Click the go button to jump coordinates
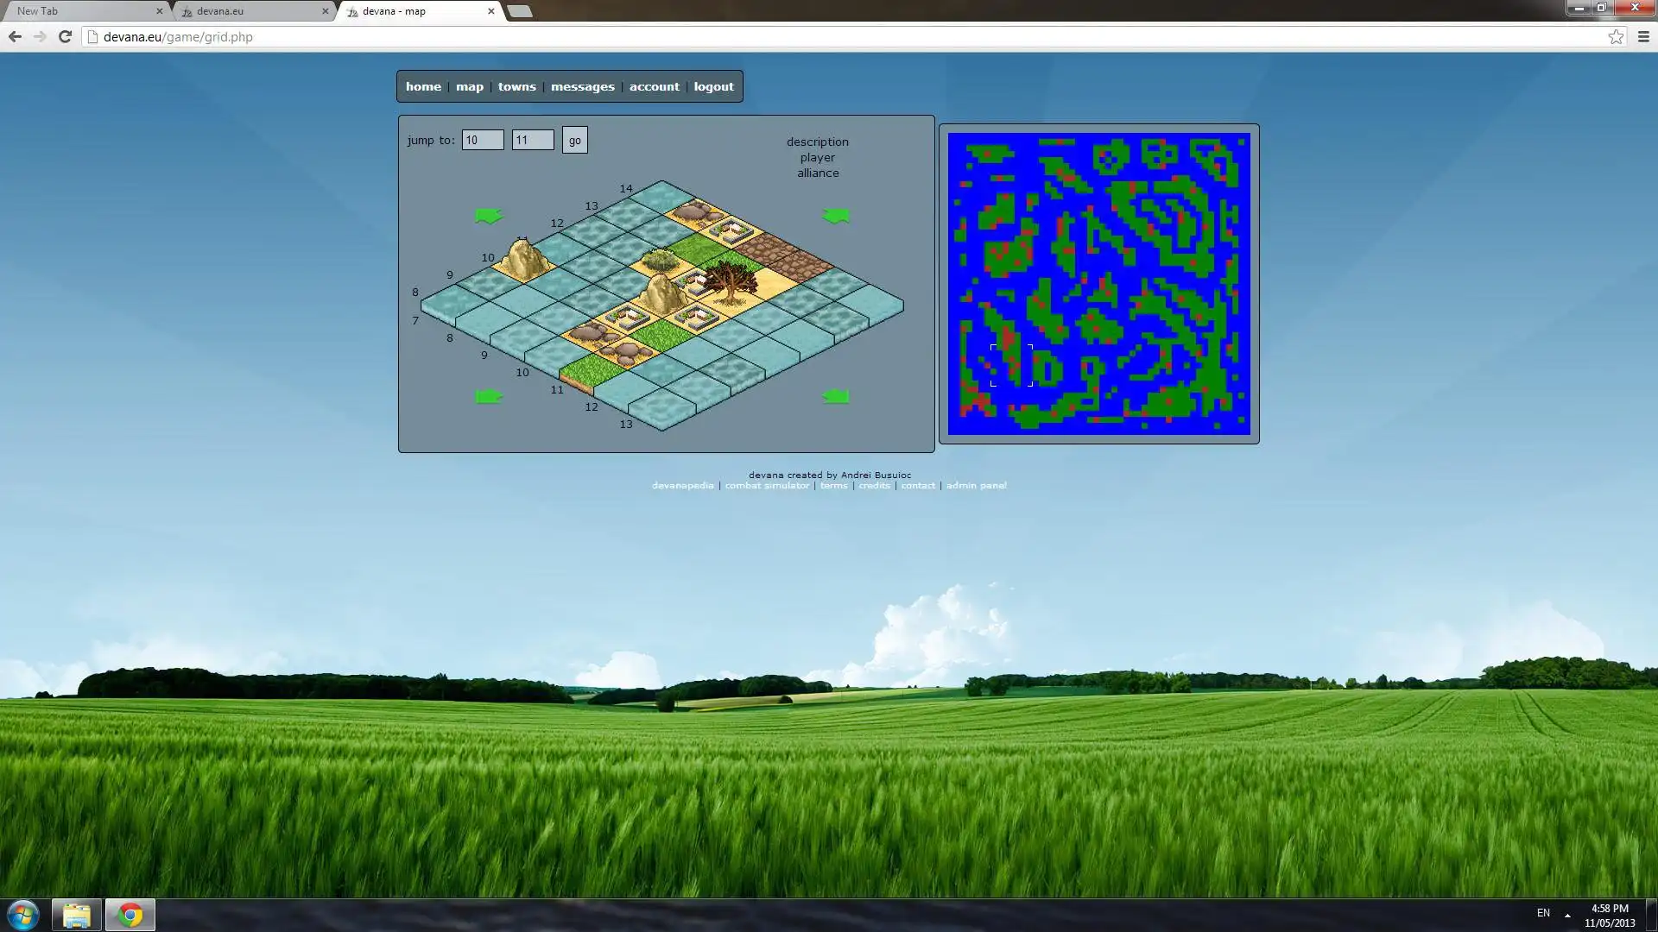Viewport: 1658px width, 932px height. [x=574, y=140]
